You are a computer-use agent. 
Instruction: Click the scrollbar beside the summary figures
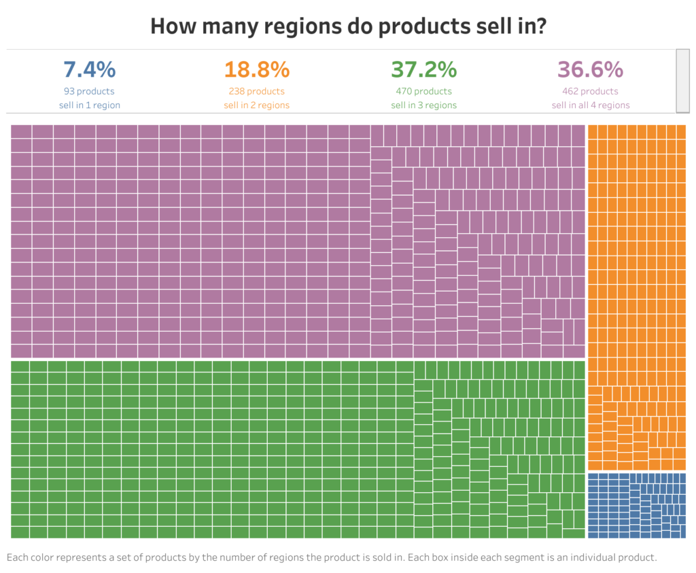click(682, 80)
